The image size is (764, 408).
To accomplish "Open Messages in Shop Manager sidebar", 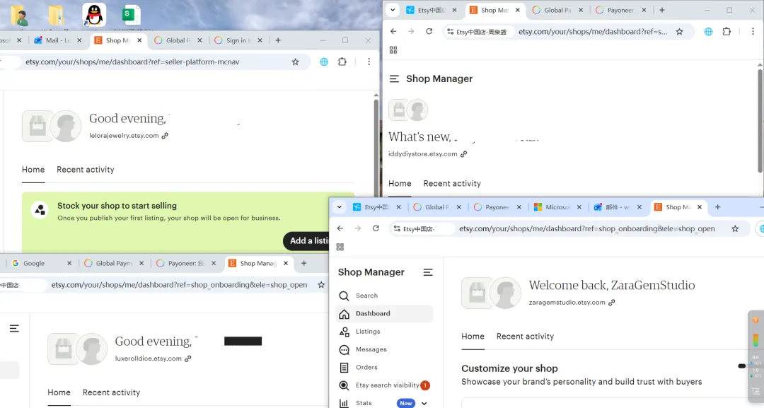I will click(x=384, y=349).
